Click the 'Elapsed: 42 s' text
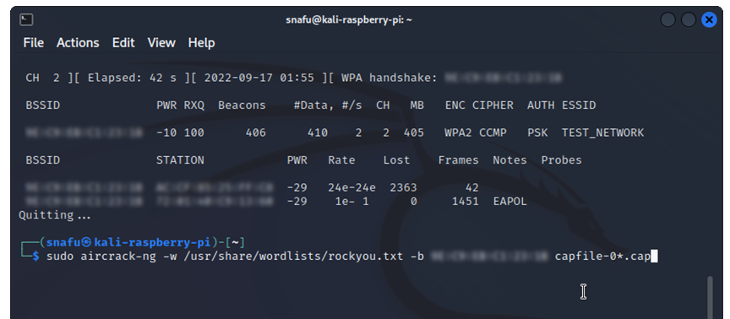This screenshot has width=730, height=319. [132, 78]
